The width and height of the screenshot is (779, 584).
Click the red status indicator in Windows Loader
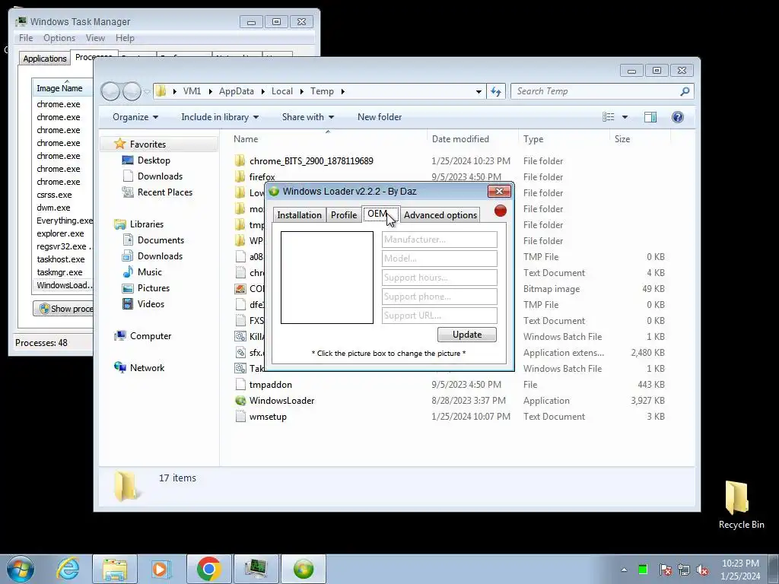click(501, 211)
